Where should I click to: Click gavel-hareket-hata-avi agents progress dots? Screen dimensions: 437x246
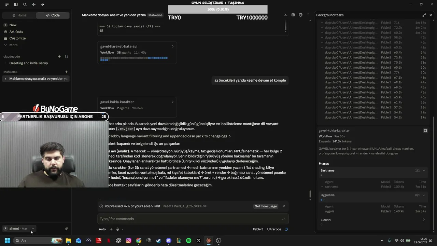pos(134,59)
